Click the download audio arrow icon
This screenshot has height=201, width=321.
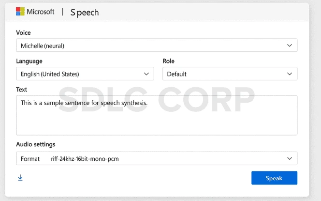pyautogui.click(x=20, y=178)
